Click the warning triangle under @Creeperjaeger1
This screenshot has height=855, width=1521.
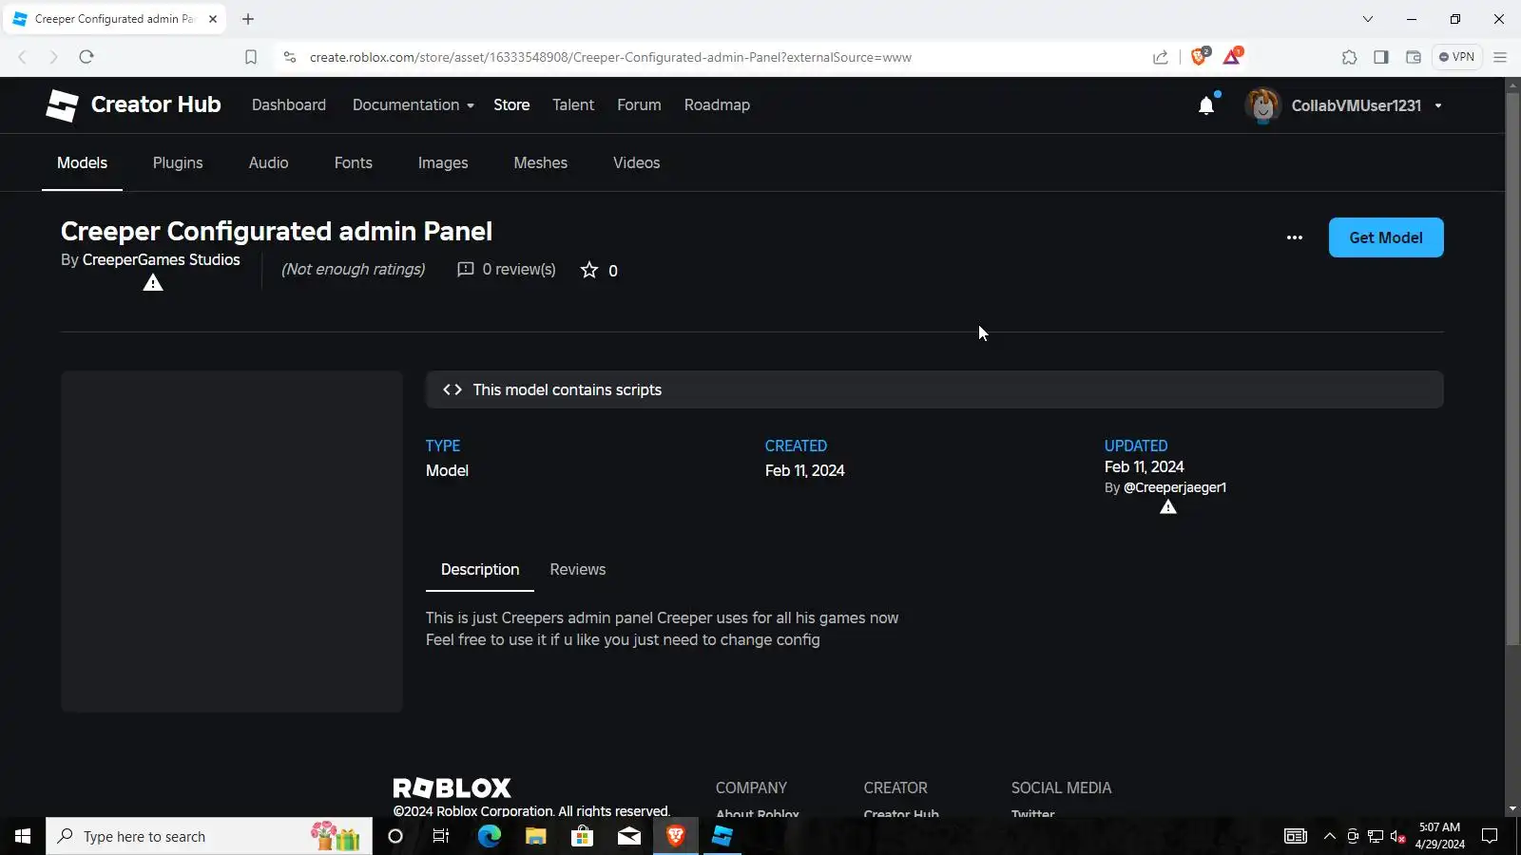point(1168,507)
